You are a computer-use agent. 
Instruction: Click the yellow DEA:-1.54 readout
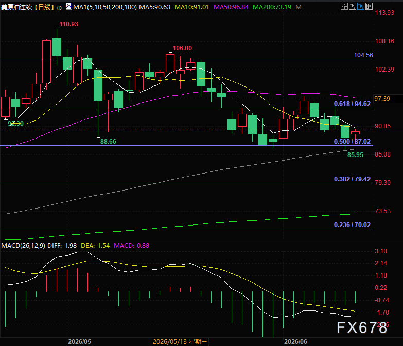(x=95, y=246)
